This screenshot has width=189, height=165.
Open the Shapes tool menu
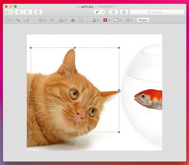pos(41,20)
